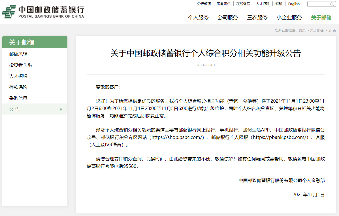The height and width of the screenshot is (216, 339).
Task: Open the 个人服务 menu
Action: click(x=198, y=18)
